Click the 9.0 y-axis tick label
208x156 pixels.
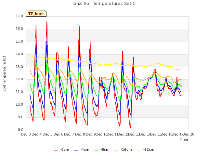(20, 117)
